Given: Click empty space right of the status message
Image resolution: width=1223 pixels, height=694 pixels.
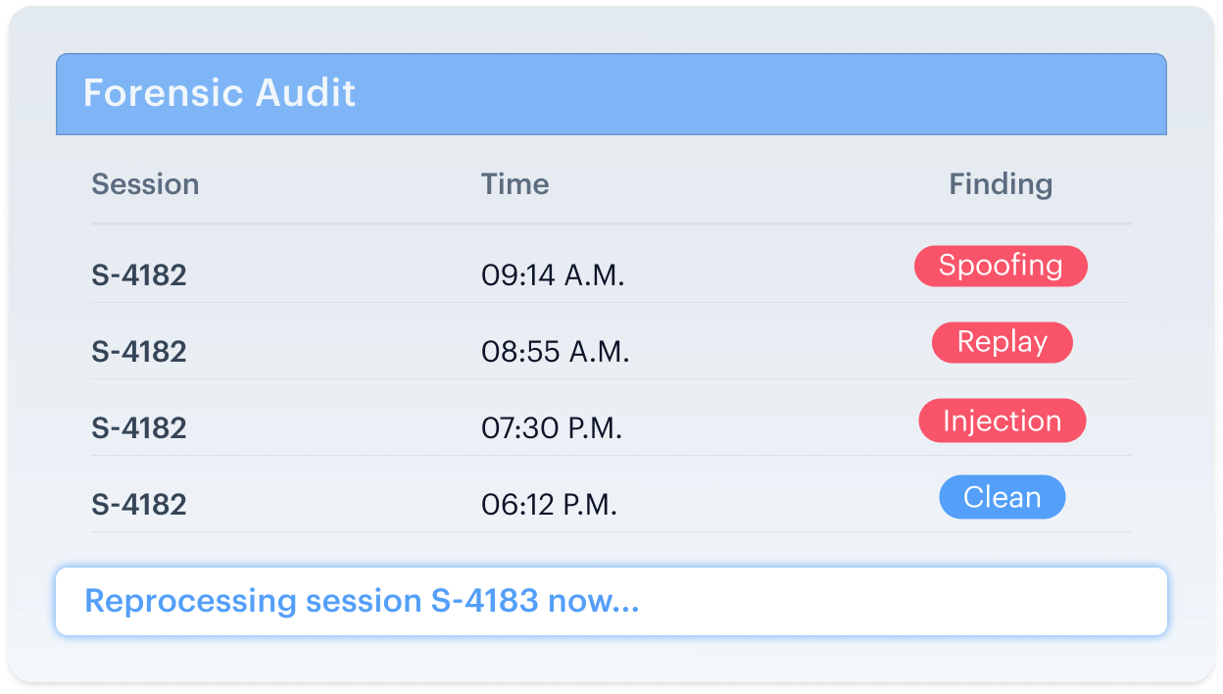Looking at the screenshot, I should pyautogui.click(x=902, y=601).
